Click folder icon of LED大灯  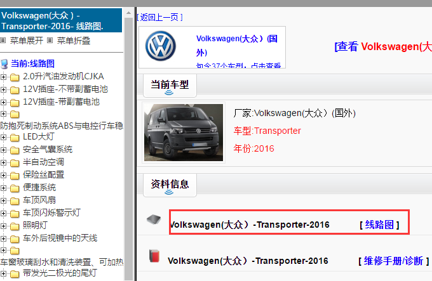15,138
